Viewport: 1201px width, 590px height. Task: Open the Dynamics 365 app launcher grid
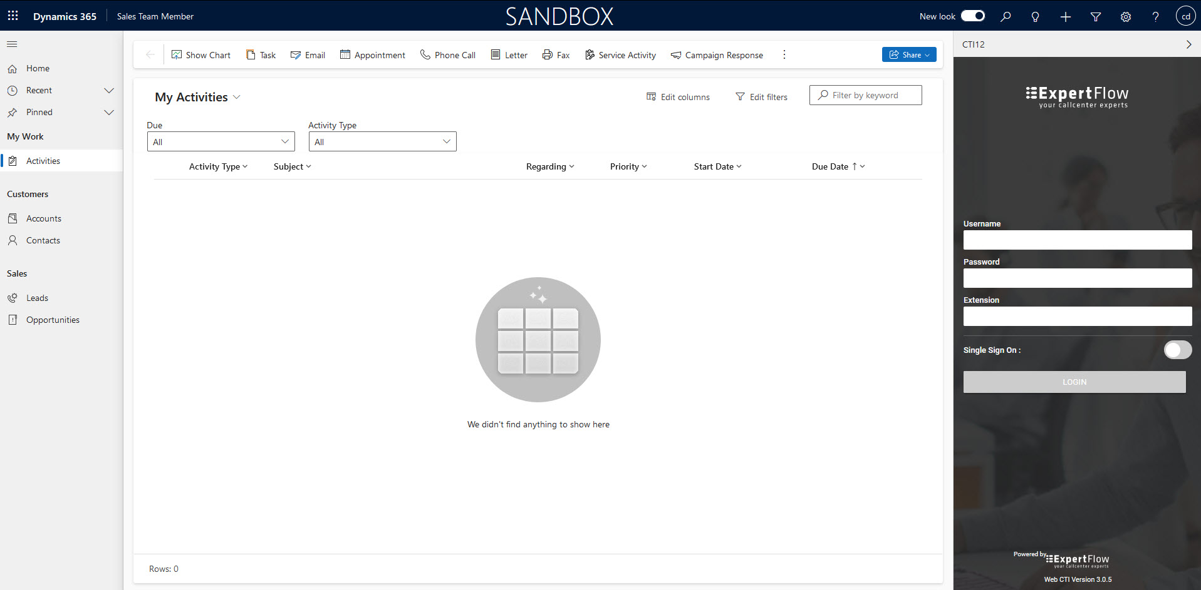(x=13, y=16)
